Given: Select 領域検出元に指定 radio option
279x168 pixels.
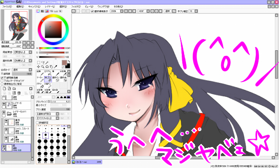Looking at the screenshot, I should (2, 84).
